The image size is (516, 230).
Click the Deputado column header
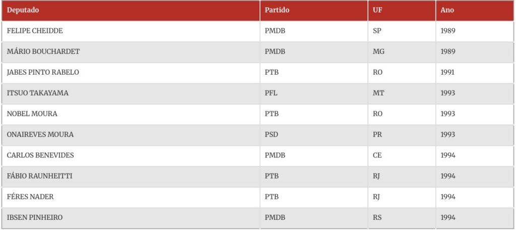(23, 10)
